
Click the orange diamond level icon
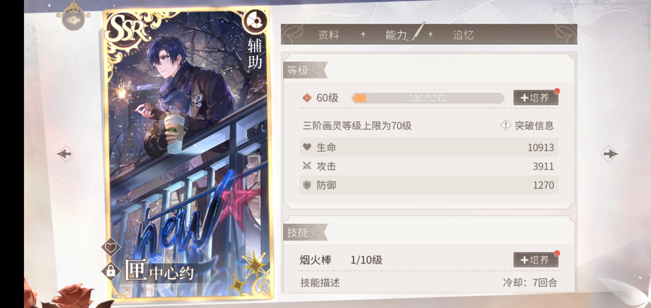pyautogui.click(x=307, y=98)
